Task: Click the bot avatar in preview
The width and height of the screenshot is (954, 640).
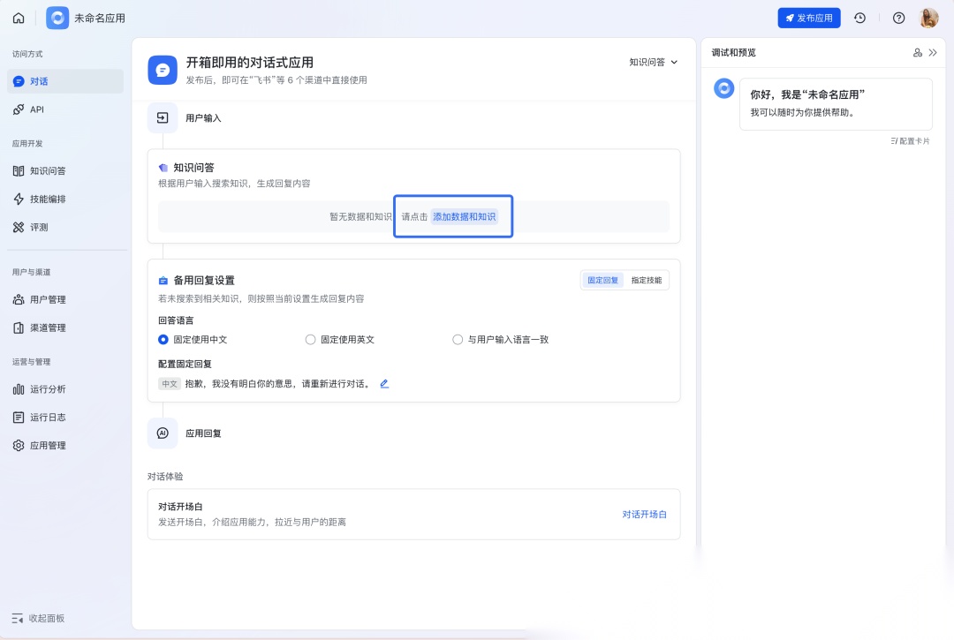Action: 724,89
